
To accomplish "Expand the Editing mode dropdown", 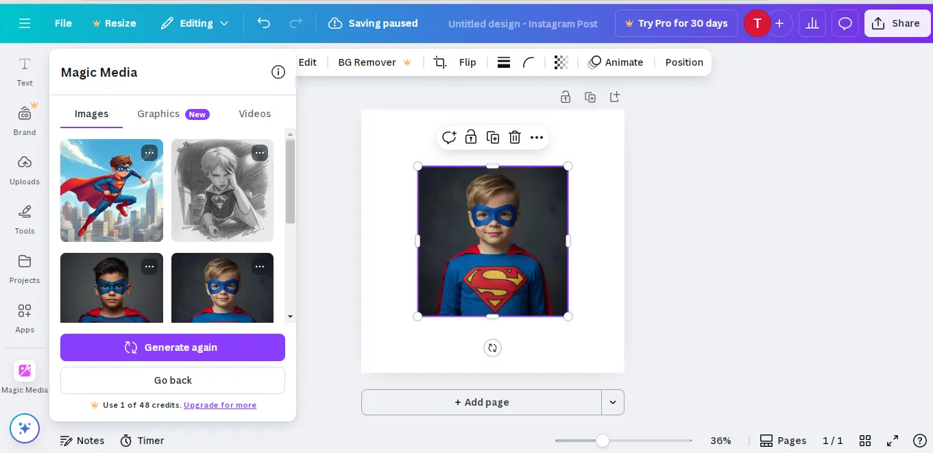I will tap(195, 23).
